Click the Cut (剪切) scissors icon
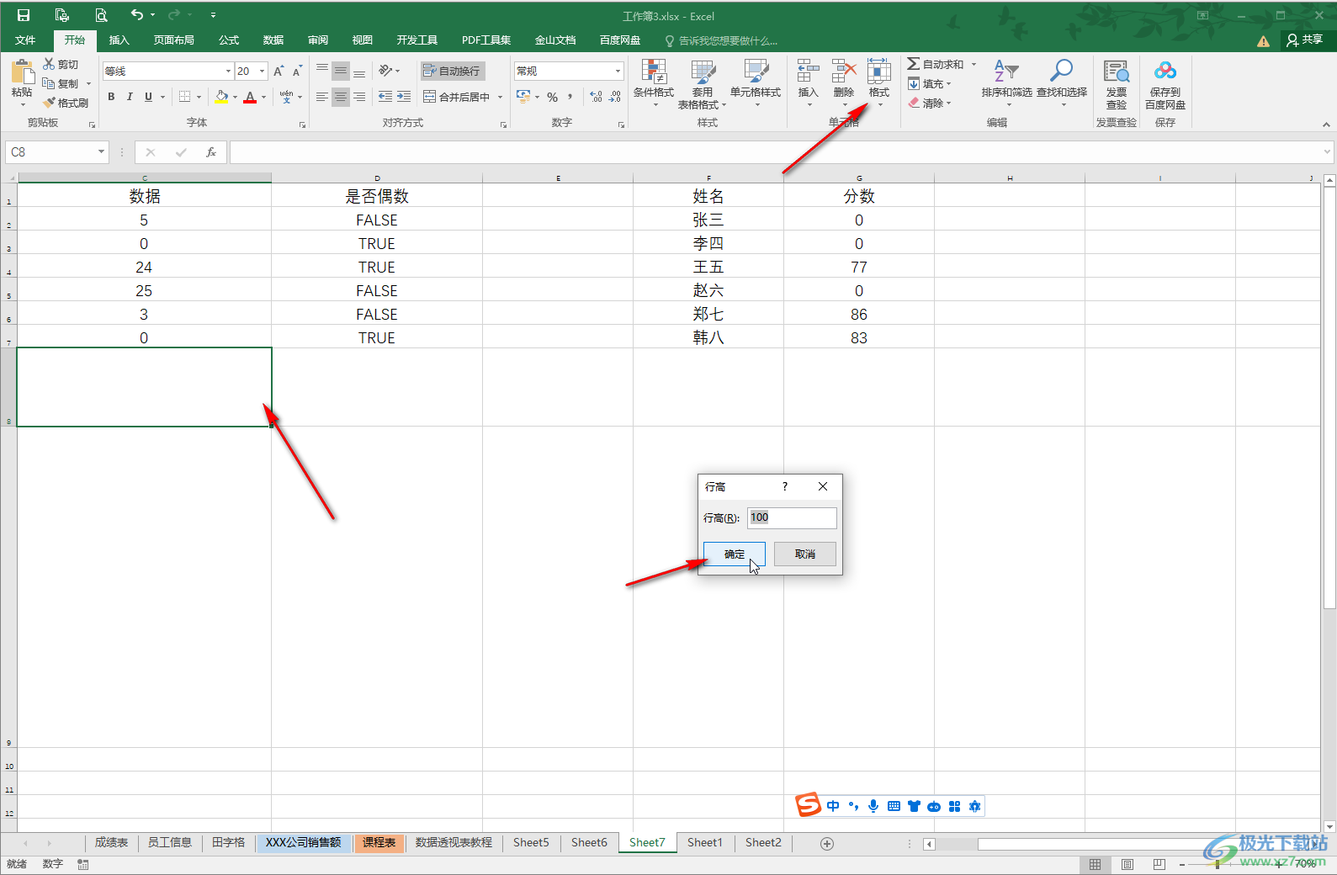The image size is (1337, 875). coord(50,64)
